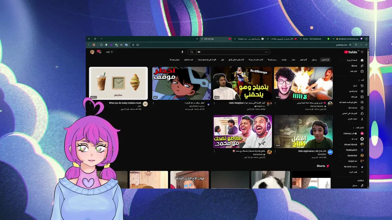The image size is (392, 220).
Task: Open Fatensq subscription channel
Action: click(x=353, y=134)
